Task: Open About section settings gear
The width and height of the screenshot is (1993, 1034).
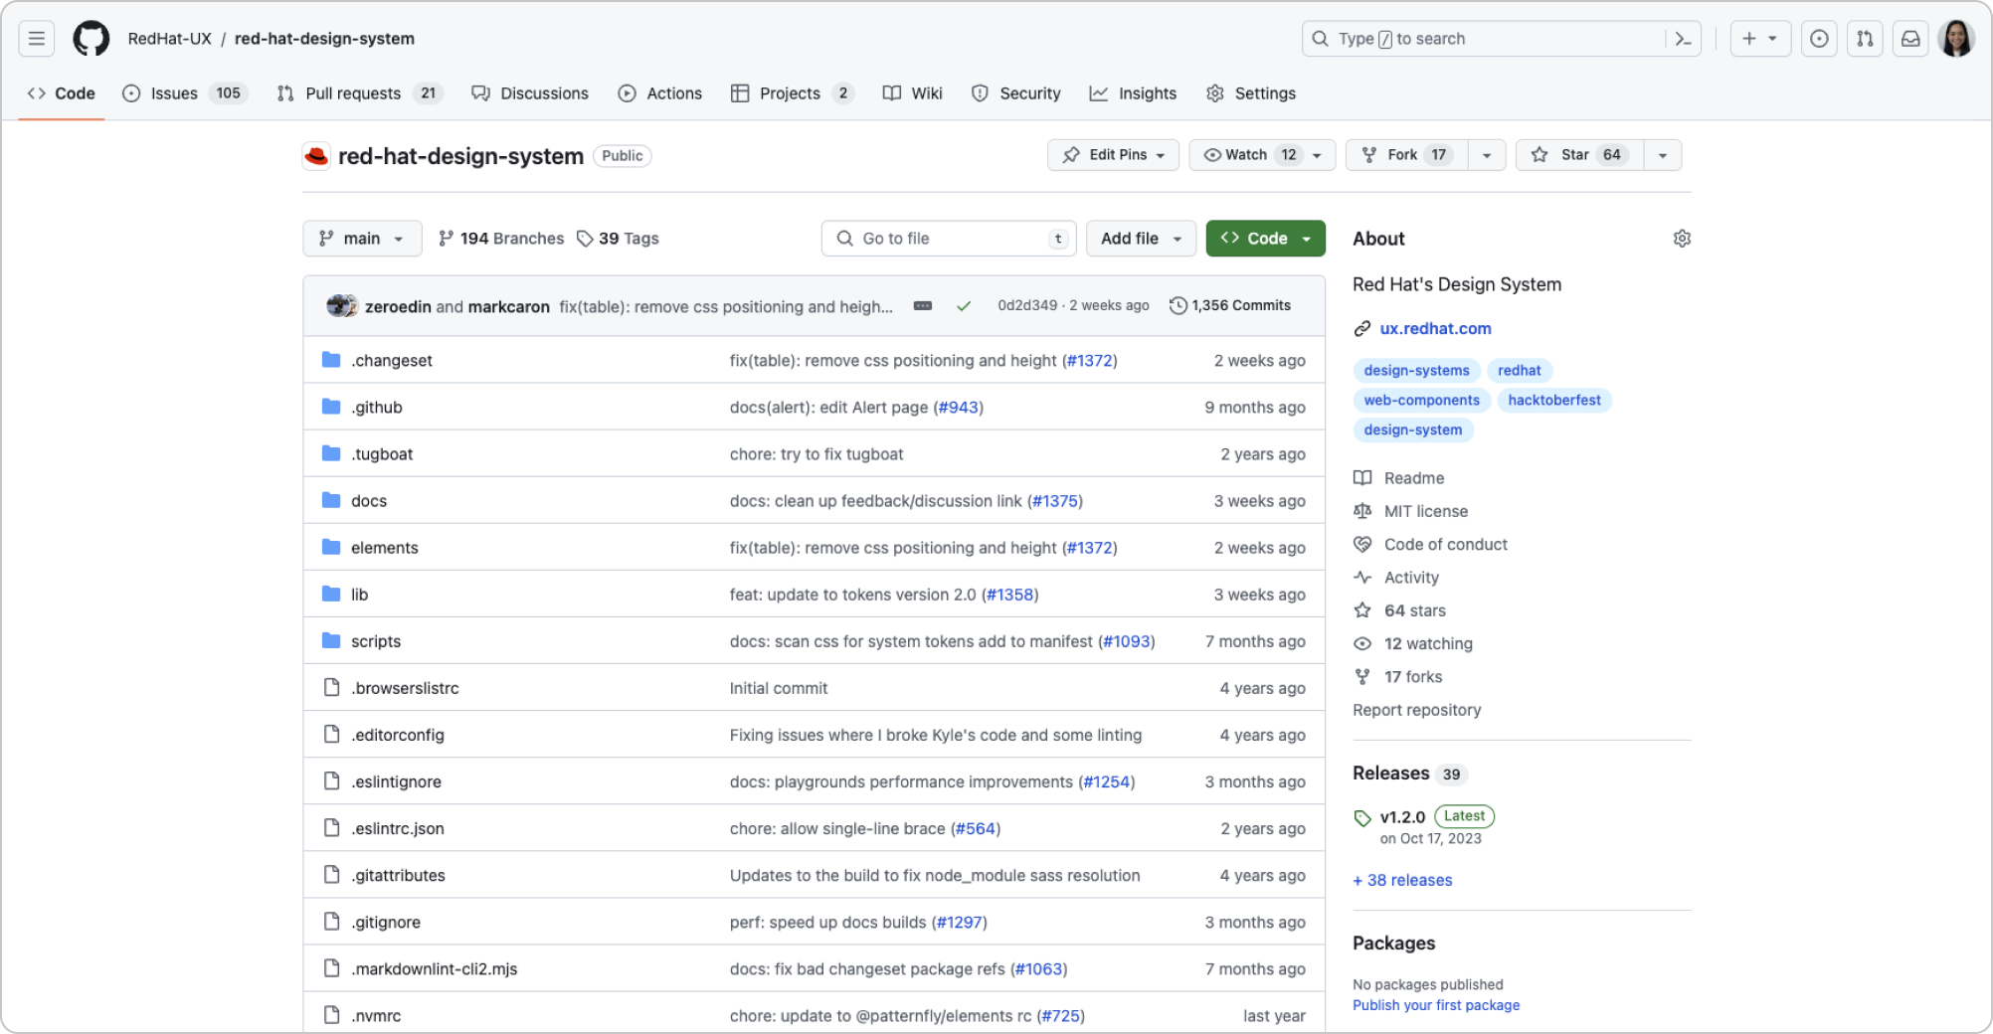Action: pos(1681,238)
